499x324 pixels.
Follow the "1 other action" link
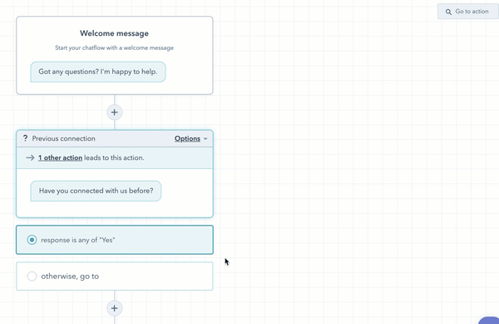[60, 157]
